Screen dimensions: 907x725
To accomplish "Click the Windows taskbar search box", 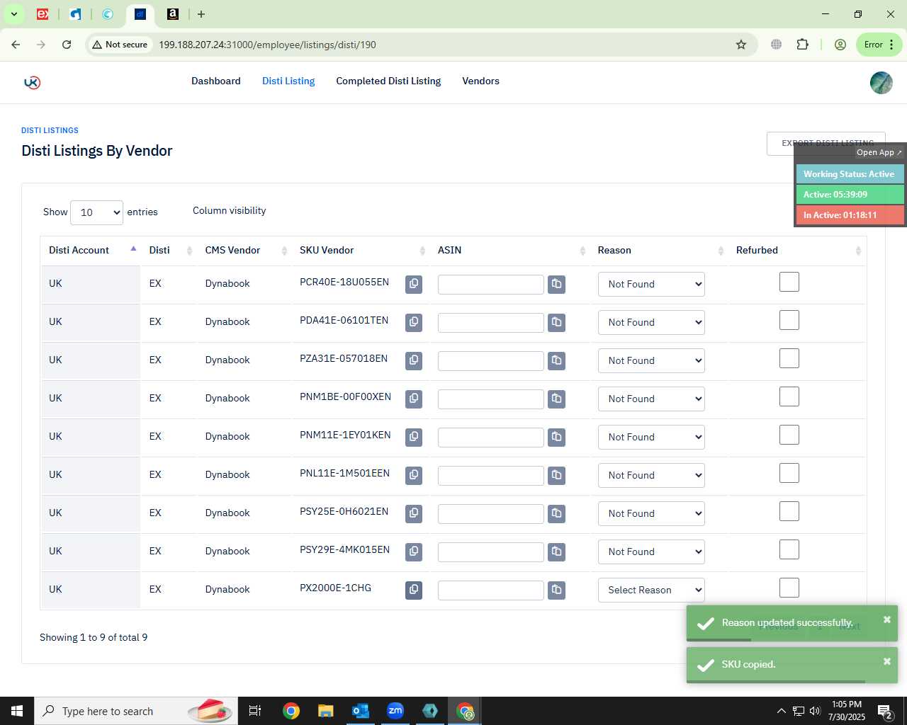I will pos(135,711).
